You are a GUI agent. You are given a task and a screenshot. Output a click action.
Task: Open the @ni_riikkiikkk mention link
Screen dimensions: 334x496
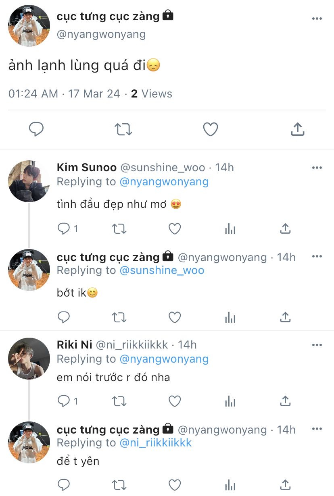[156, 443]
